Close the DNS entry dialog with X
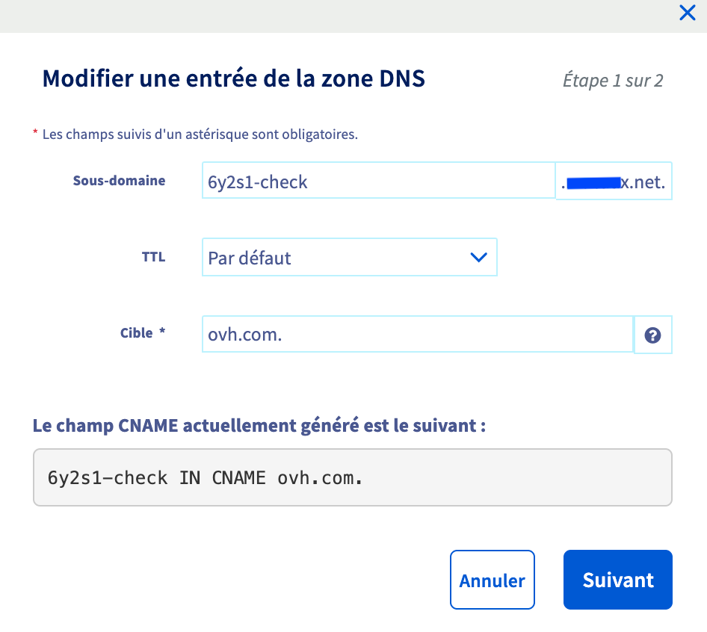The height and width of the screenshot is (632, 707). click(x=687, y=13)
